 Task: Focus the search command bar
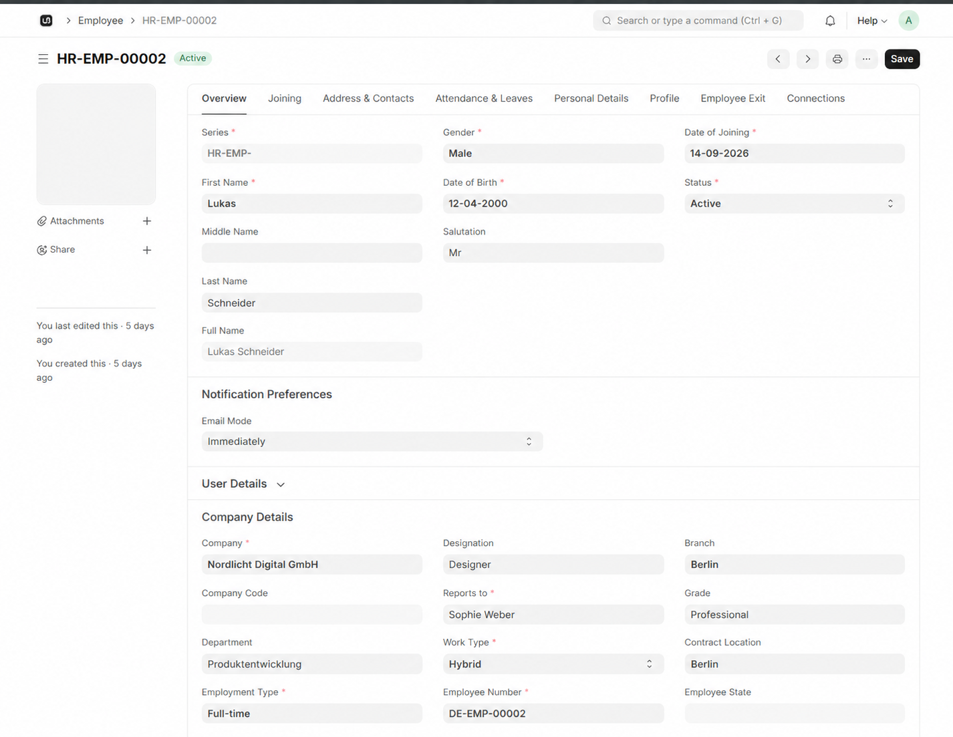pos(698,21)
